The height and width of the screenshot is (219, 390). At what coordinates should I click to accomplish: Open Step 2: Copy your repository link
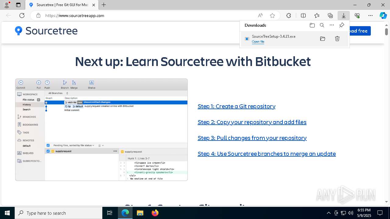click(x=252, y=122)
